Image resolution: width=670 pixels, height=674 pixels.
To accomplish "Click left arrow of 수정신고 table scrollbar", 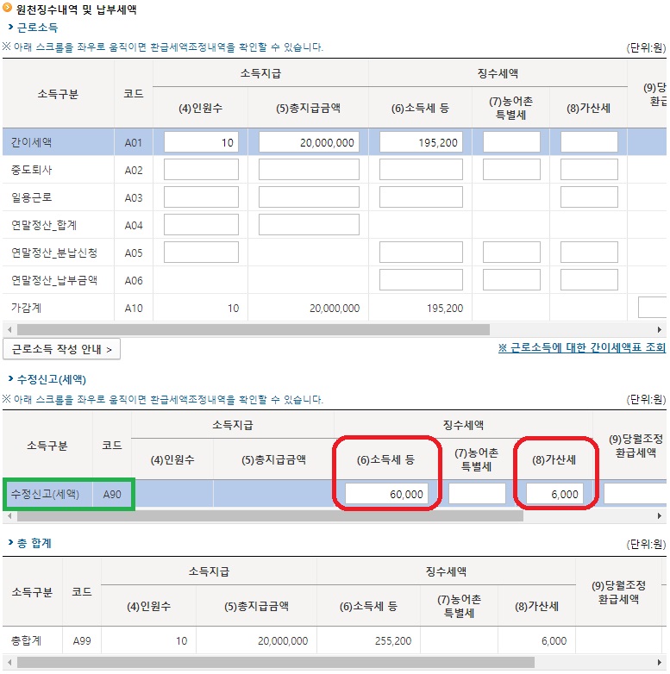I will tap(9, 515).
